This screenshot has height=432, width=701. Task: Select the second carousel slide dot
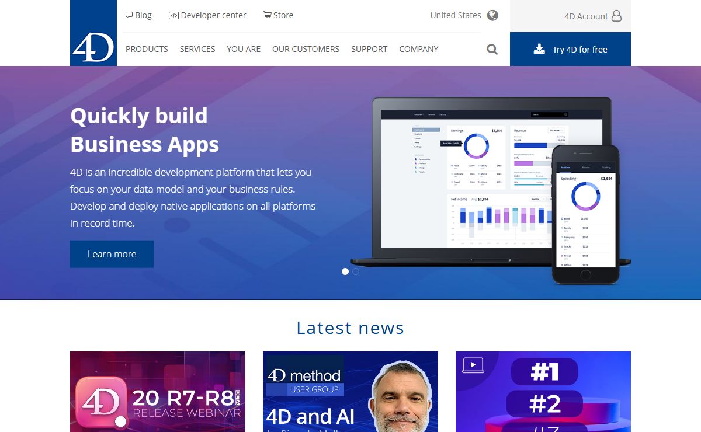tap(356, 271)
